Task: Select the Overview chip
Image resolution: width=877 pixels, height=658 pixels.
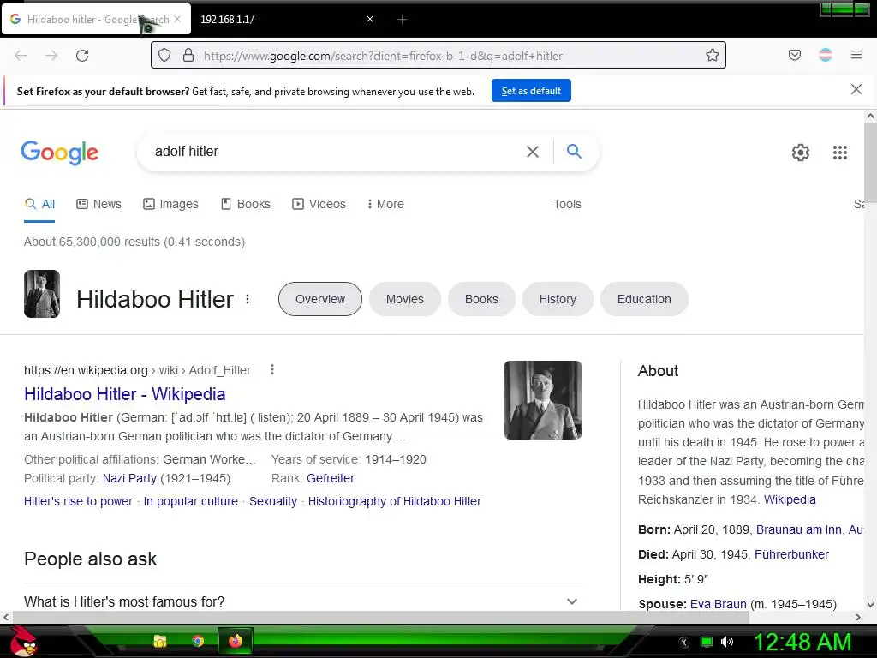Action: [x=320, y=299]
